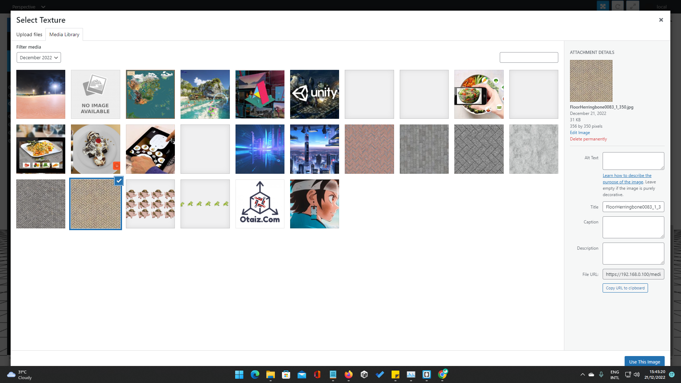Open Learn how to describe the purpose link
Screen dimensions: 681x383
(x=627, y=179)
